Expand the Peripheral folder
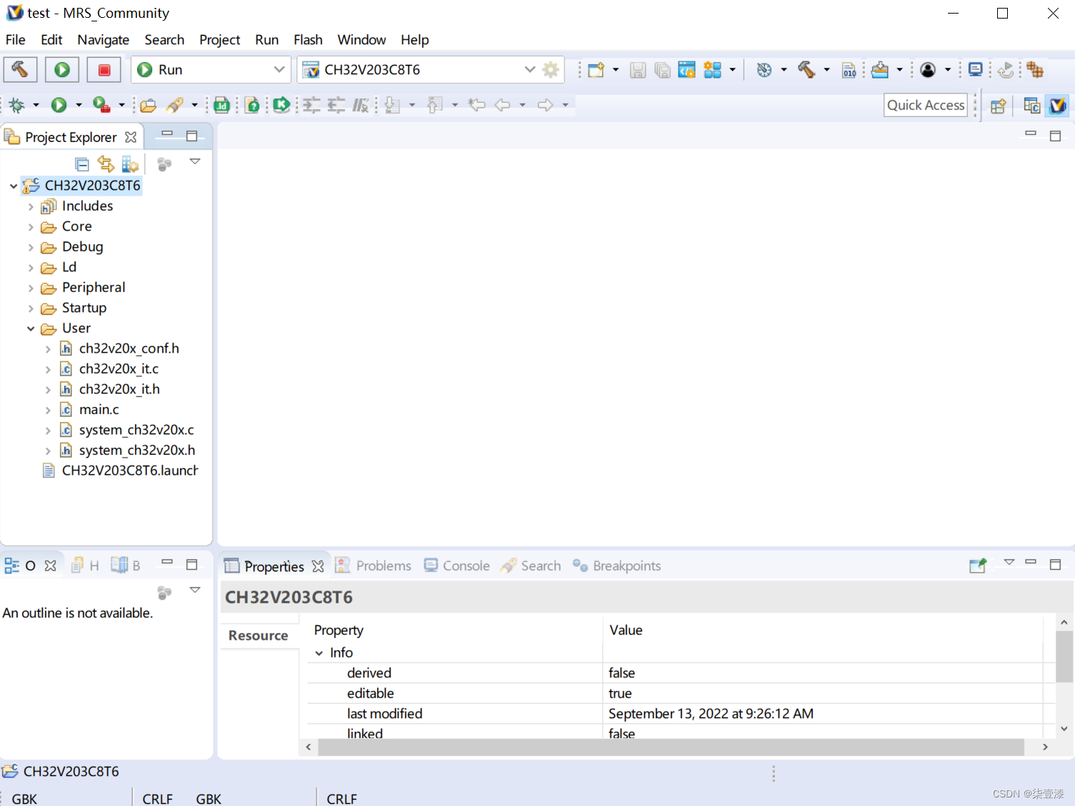Viewport: 1075px width, 806px height. pyautogui.click(x=31, y=288)
